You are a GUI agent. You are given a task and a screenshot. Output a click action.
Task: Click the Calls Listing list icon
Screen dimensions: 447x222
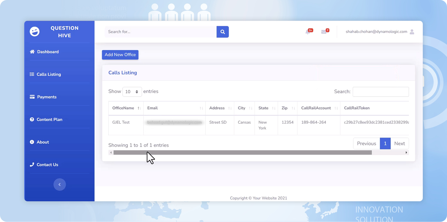[32, 74]
